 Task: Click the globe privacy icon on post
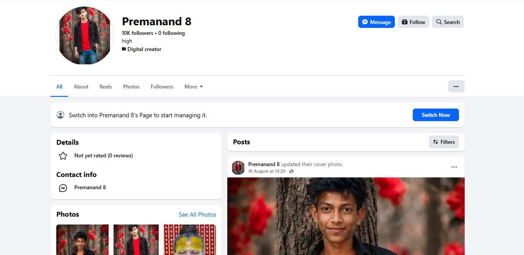point(291,171)
